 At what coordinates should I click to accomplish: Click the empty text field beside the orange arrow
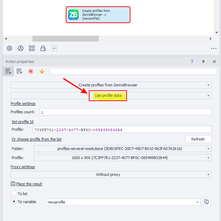[133, 71]
